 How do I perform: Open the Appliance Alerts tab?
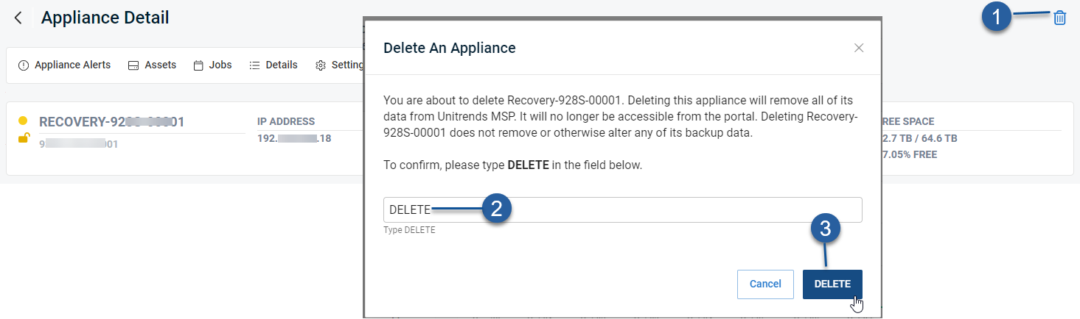[x=64, y=65]
